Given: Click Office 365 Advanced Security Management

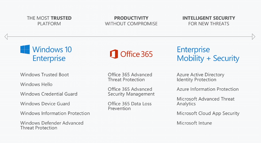Looking at the screenshot, I should click(x=131, y=91).
